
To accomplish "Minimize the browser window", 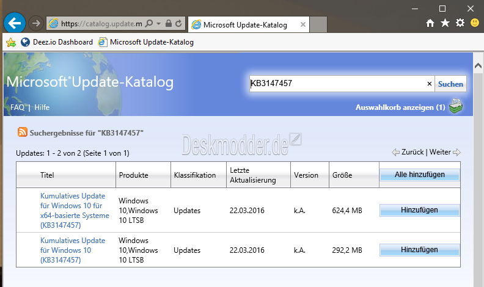I will 415,9.
